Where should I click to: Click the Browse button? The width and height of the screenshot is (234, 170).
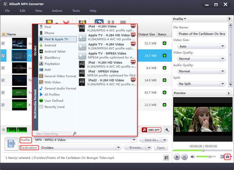pyautogui.click(x=135, y=148)
